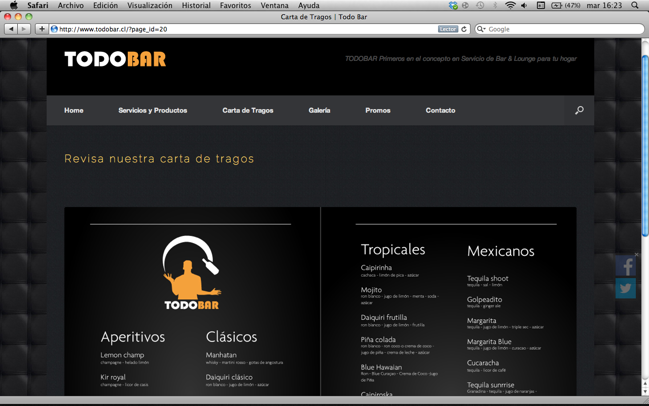Screen dimensions: 649x406
Task: Click Safari's forward navigation arrow
Action: [24, 29]
